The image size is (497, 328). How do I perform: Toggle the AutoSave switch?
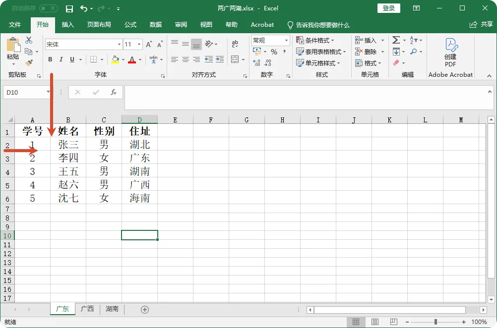click(49, 8)
